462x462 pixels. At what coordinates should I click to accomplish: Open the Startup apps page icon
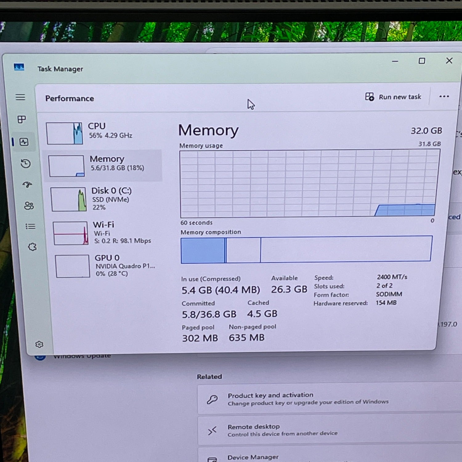coord(27,184)
